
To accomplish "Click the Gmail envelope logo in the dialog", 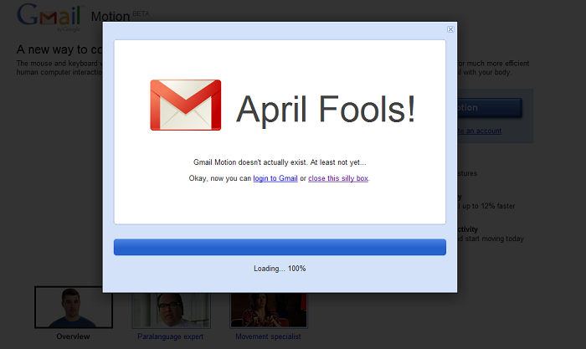I will (185, 105).
